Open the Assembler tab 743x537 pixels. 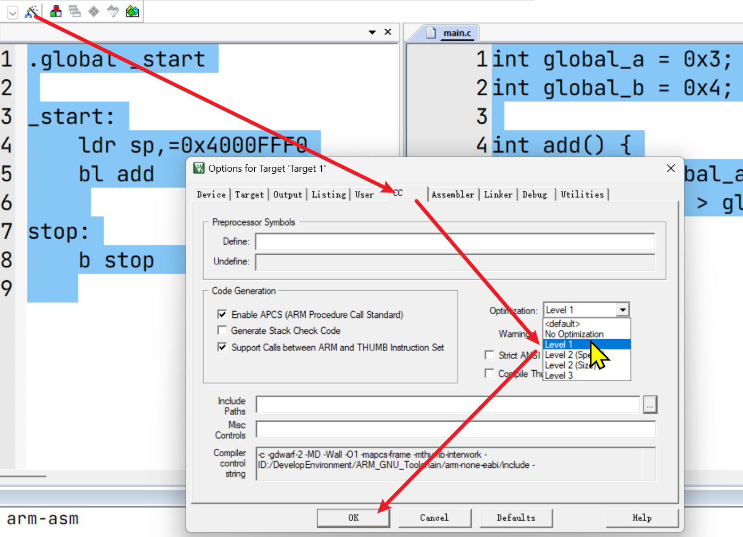453,195
